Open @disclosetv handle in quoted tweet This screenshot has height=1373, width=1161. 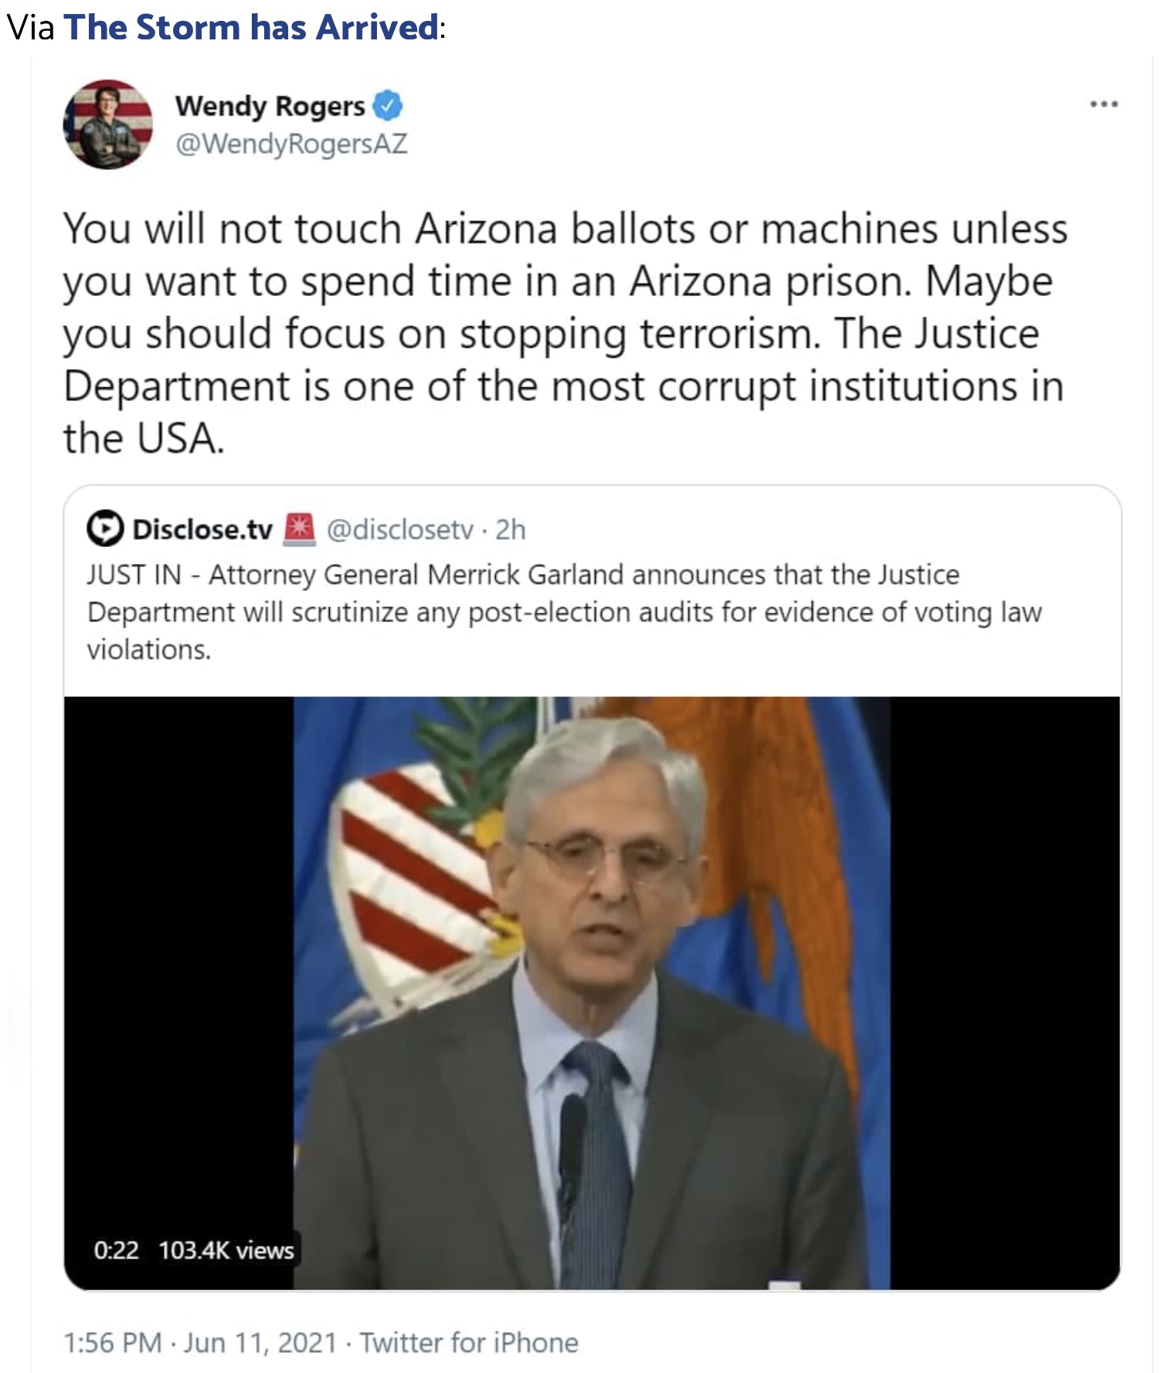tap(399, 529)
